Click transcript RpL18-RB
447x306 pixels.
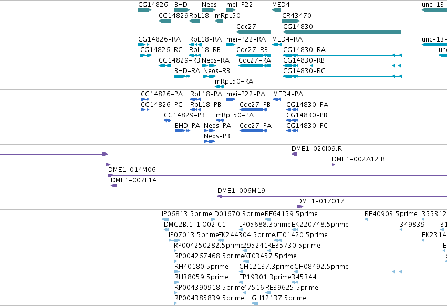(x=205, y=49)
